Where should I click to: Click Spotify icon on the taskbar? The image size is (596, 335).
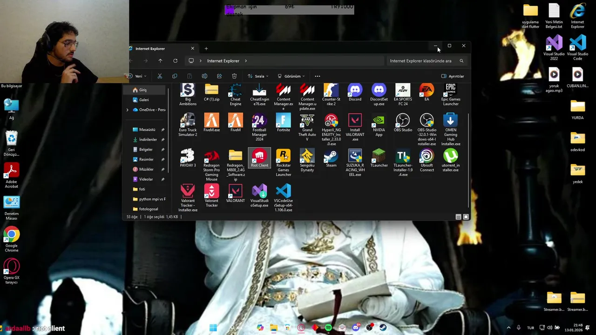coord(328,328)
